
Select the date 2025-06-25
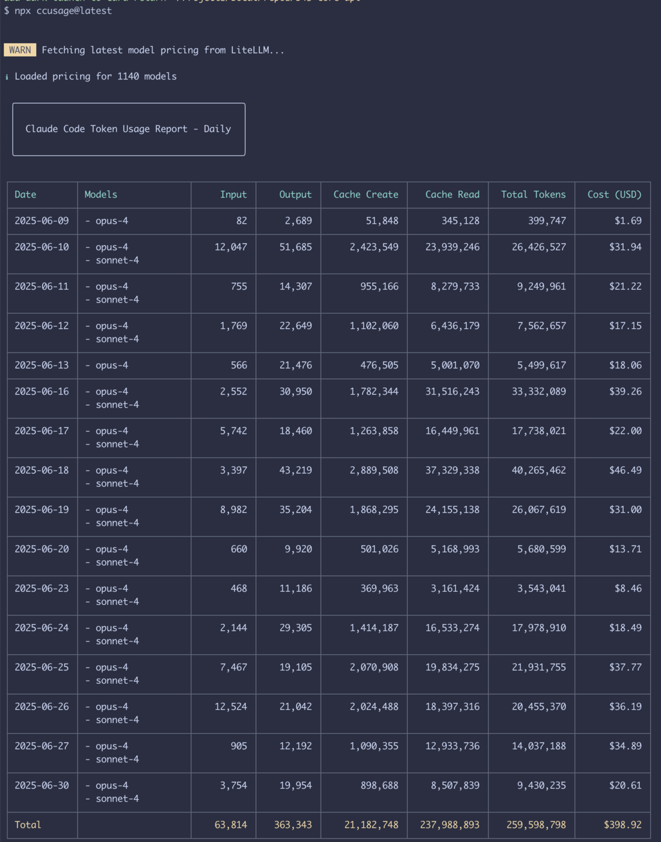pos(42,667)
